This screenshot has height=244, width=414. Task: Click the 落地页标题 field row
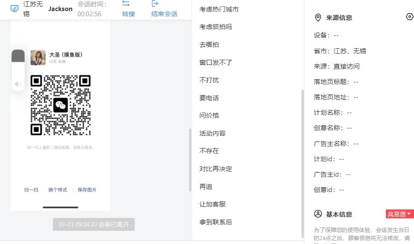(x=336, y=81)
